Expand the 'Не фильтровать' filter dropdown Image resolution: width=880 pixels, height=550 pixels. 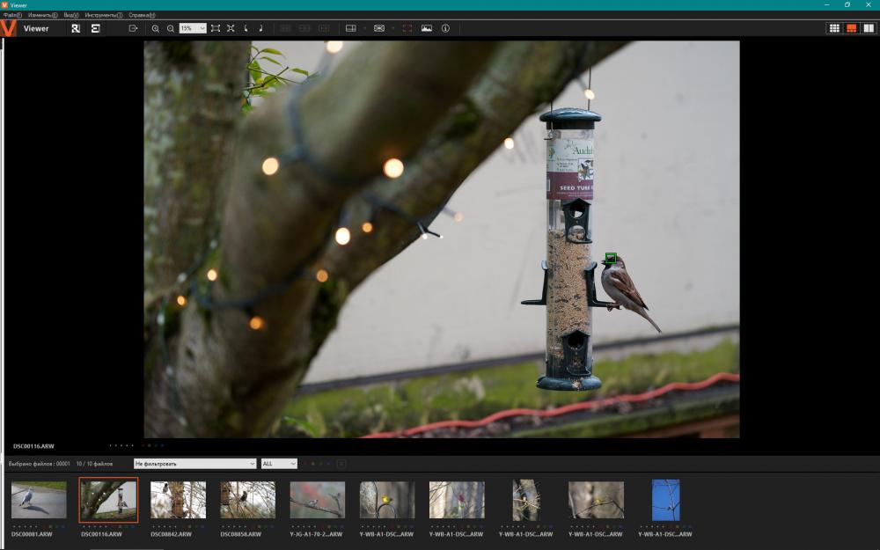coord(194,464)
